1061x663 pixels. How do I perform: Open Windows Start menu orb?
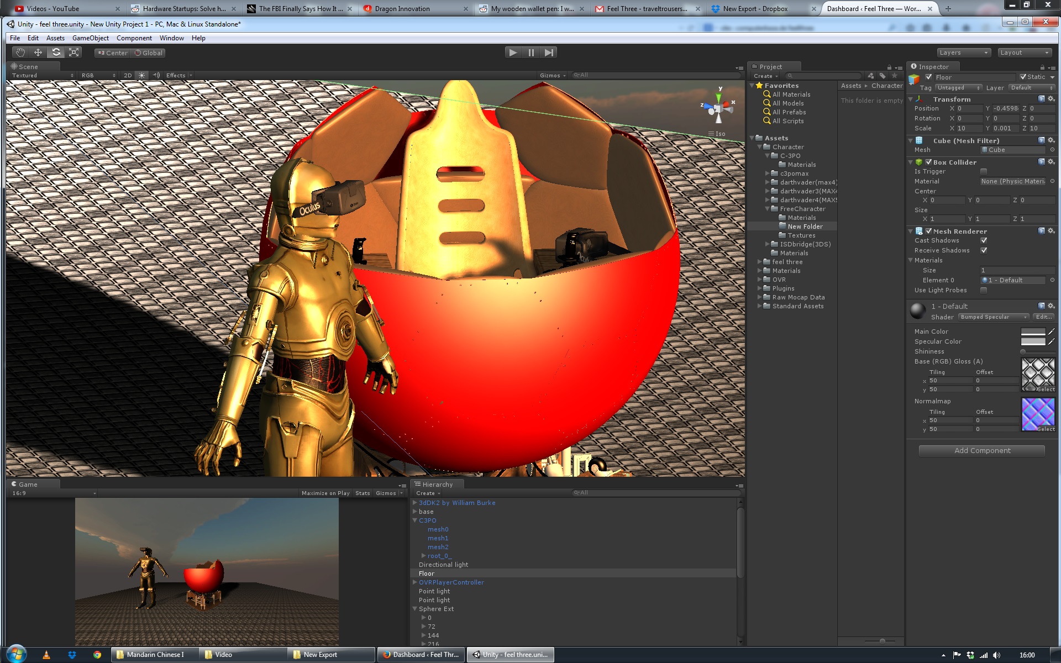pos(15,654)
